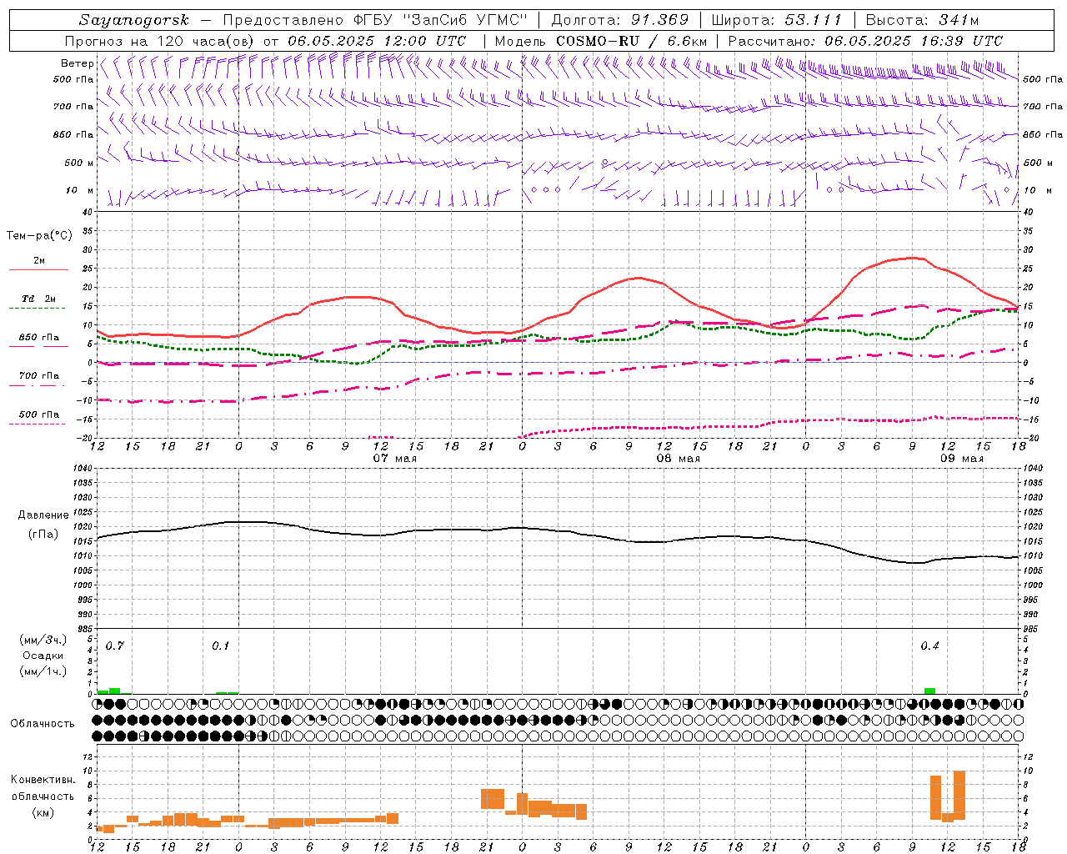Click the 09 мая date label
Screen dimensions: 1067x854
pyautogui.click(x=961, y=459)
